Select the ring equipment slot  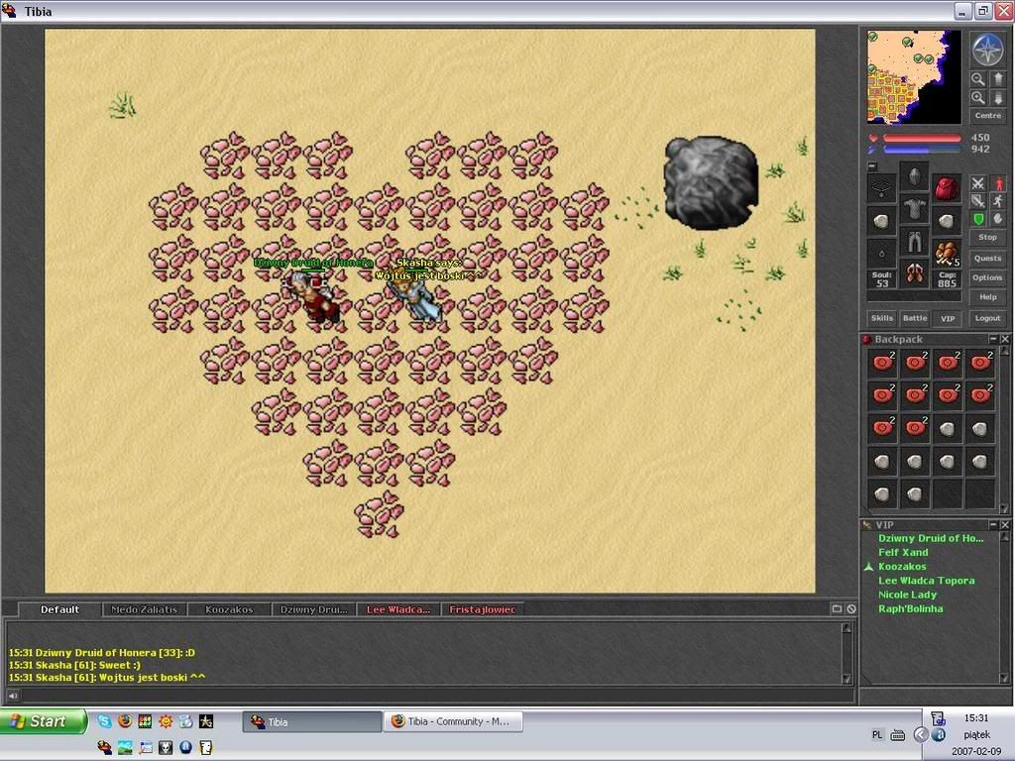click(881, 253)
